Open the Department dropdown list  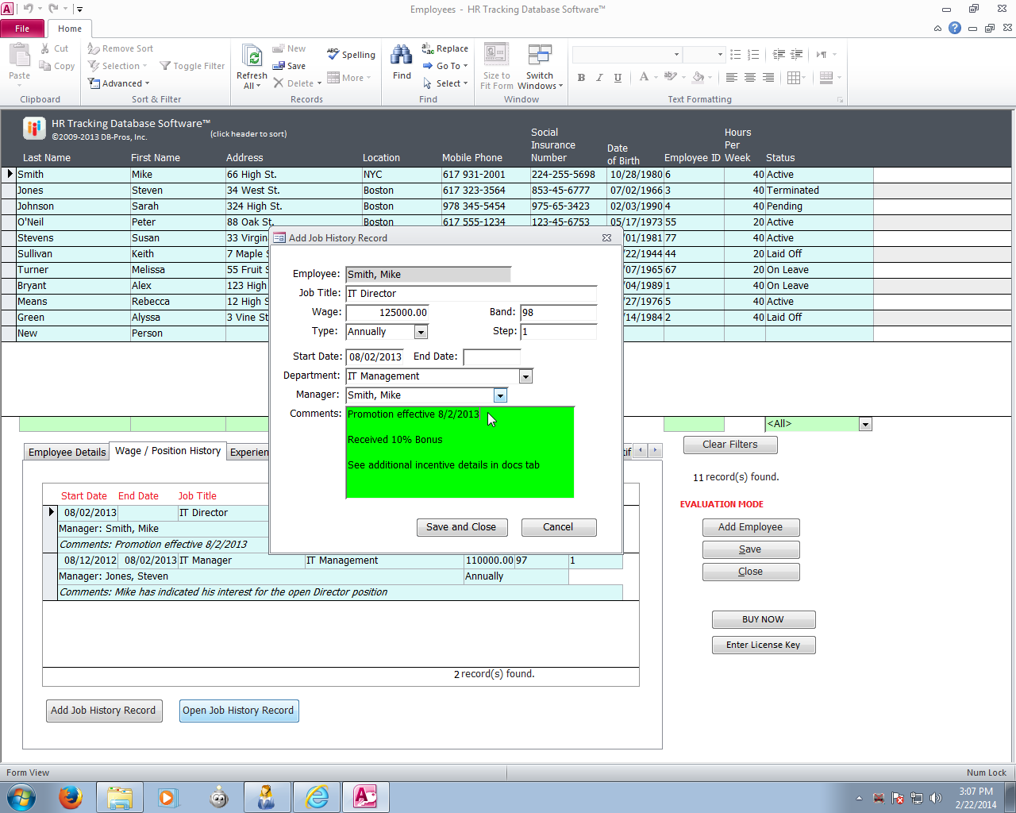525,376
